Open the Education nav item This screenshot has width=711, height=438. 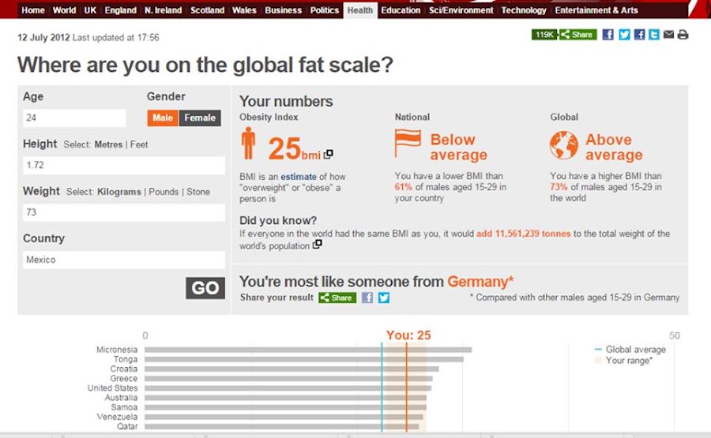[x=401, y=10]
